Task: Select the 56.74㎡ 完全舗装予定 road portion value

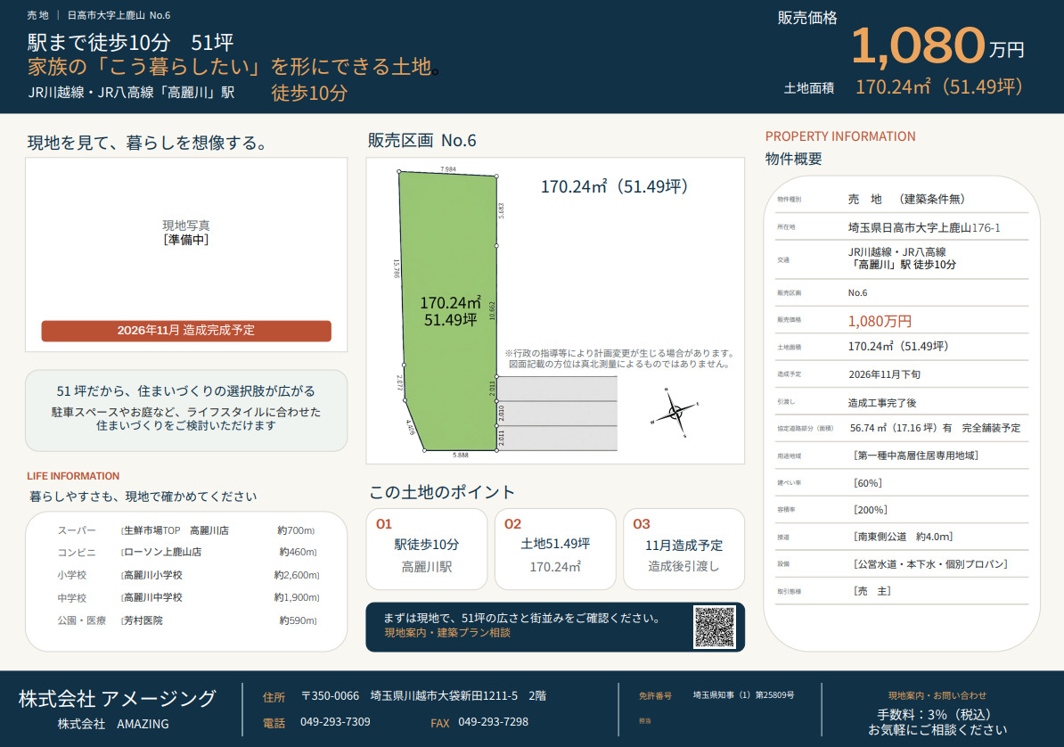Action: tap(935, 428)
